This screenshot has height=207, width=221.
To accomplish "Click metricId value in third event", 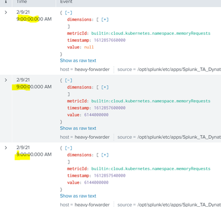I will tap(151, 169).
